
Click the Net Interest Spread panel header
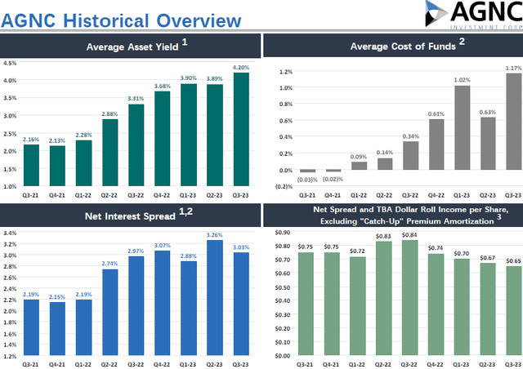click(x=130, y=216)
